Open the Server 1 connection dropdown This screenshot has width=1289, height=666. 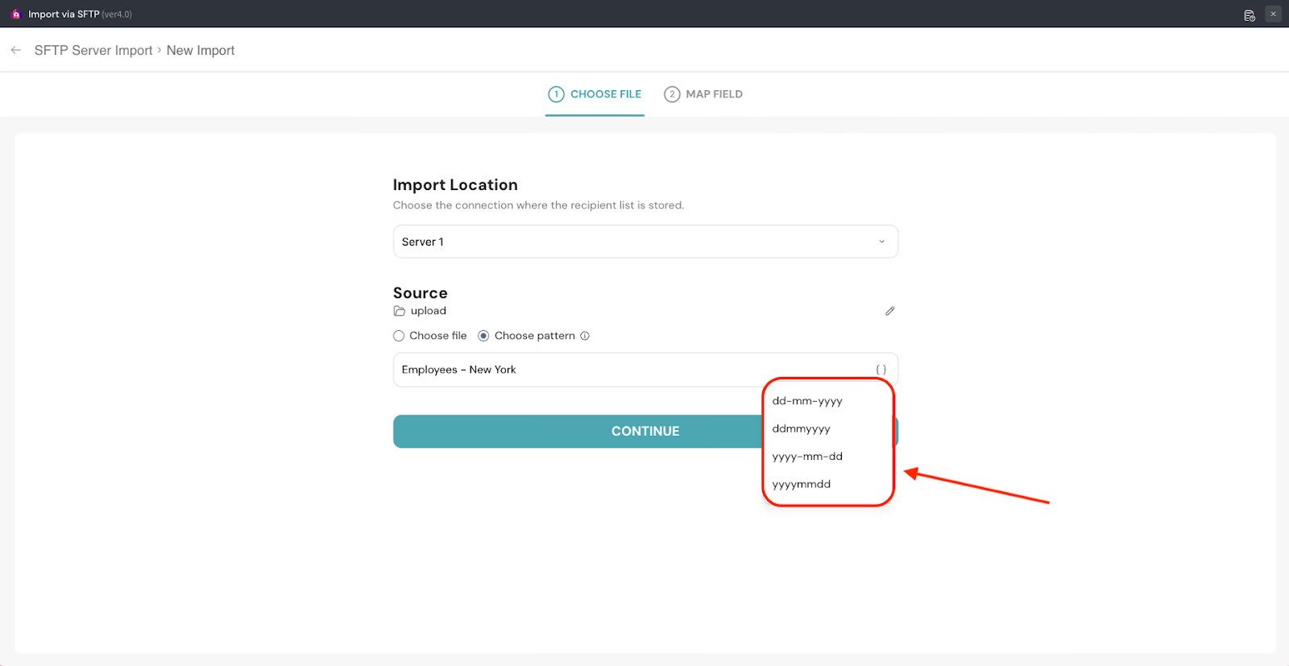click(x=644, y=242)
